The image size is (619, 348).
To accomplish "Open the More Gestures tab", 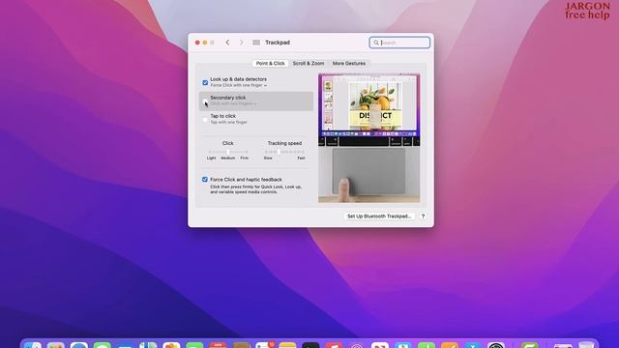I will [x=349, y=63].
